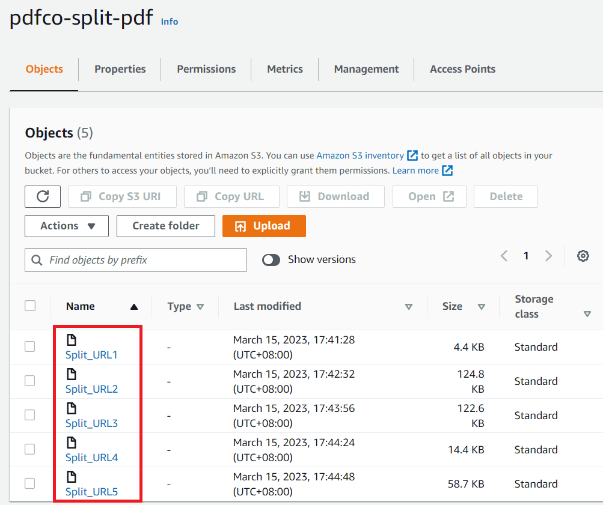Switch to the Permissions tab

(206, 69)
